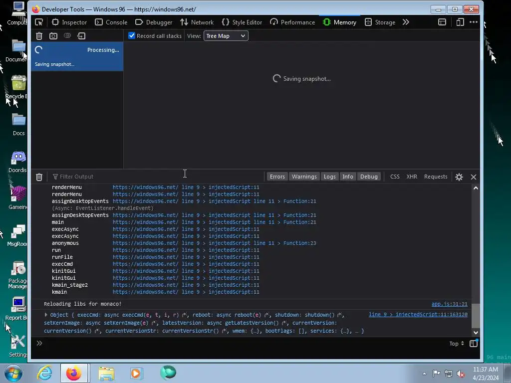Click anonymous frame Function:23 link

pyautogui.click(x=214, y=243)
